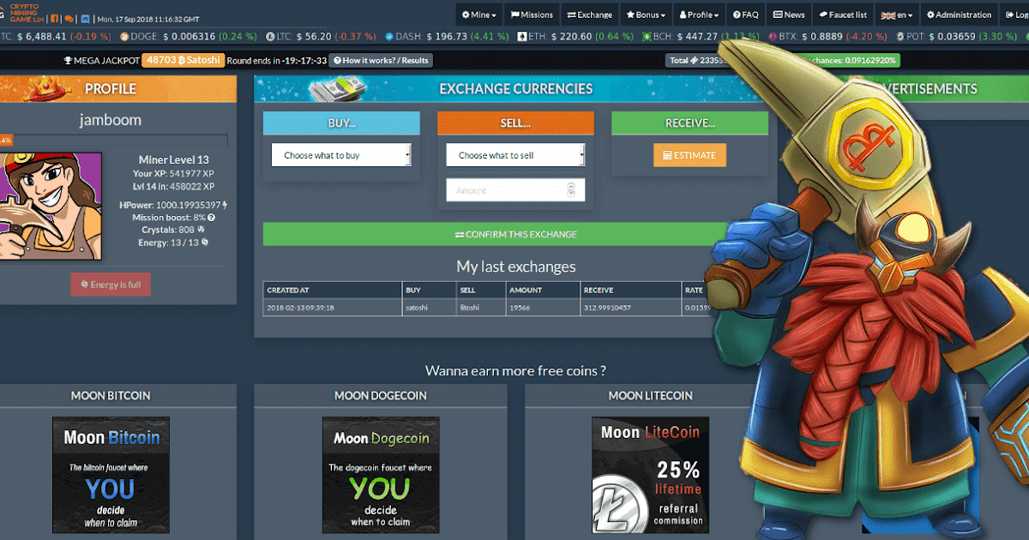The width and height of the screenshot is (1029, 540).
Task: Click the ESTIMATE button
Action: [689, 155]
